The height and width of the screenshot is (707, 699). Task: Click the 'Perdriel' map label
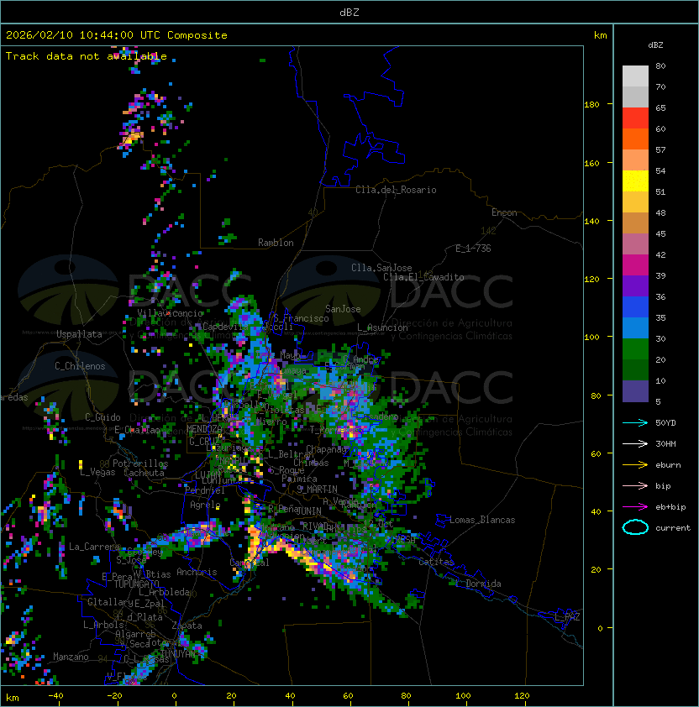pyautogui.click(x=205, y=490)
